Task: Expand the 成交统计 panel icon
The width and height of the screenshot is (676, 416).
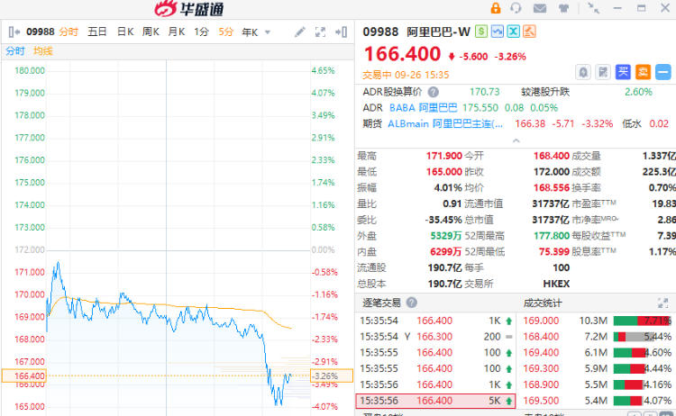Action: point(662,303)
